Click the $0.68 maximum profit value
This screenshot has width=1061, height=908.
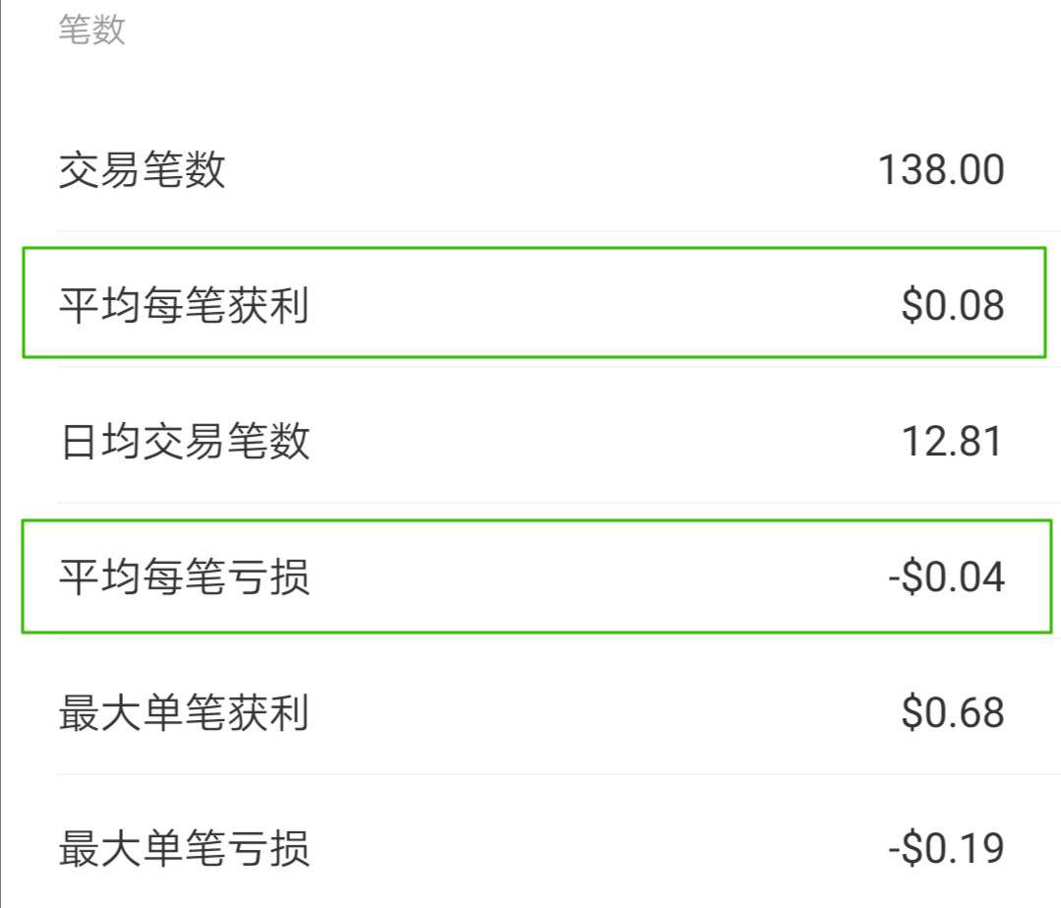point(952,712)
